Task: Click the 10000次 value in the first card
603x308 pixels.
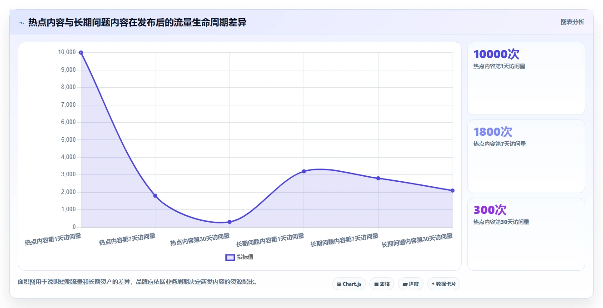Action: click(496, 54)
